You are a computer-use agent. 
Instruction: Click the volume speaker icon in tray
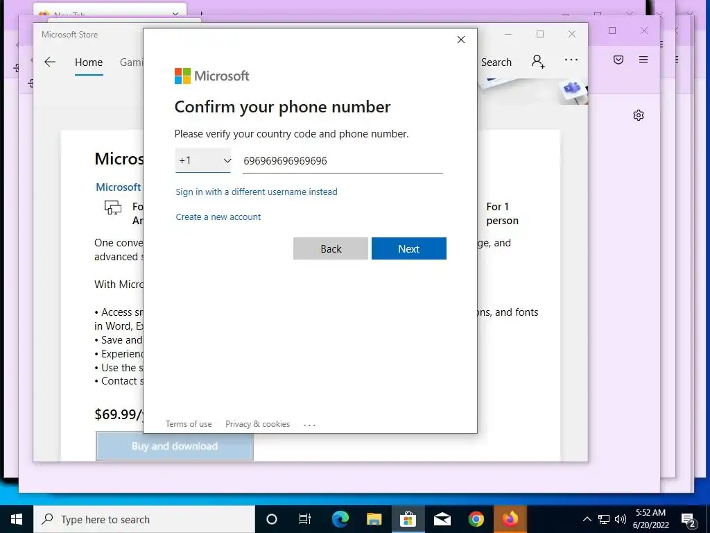[621, 519]
